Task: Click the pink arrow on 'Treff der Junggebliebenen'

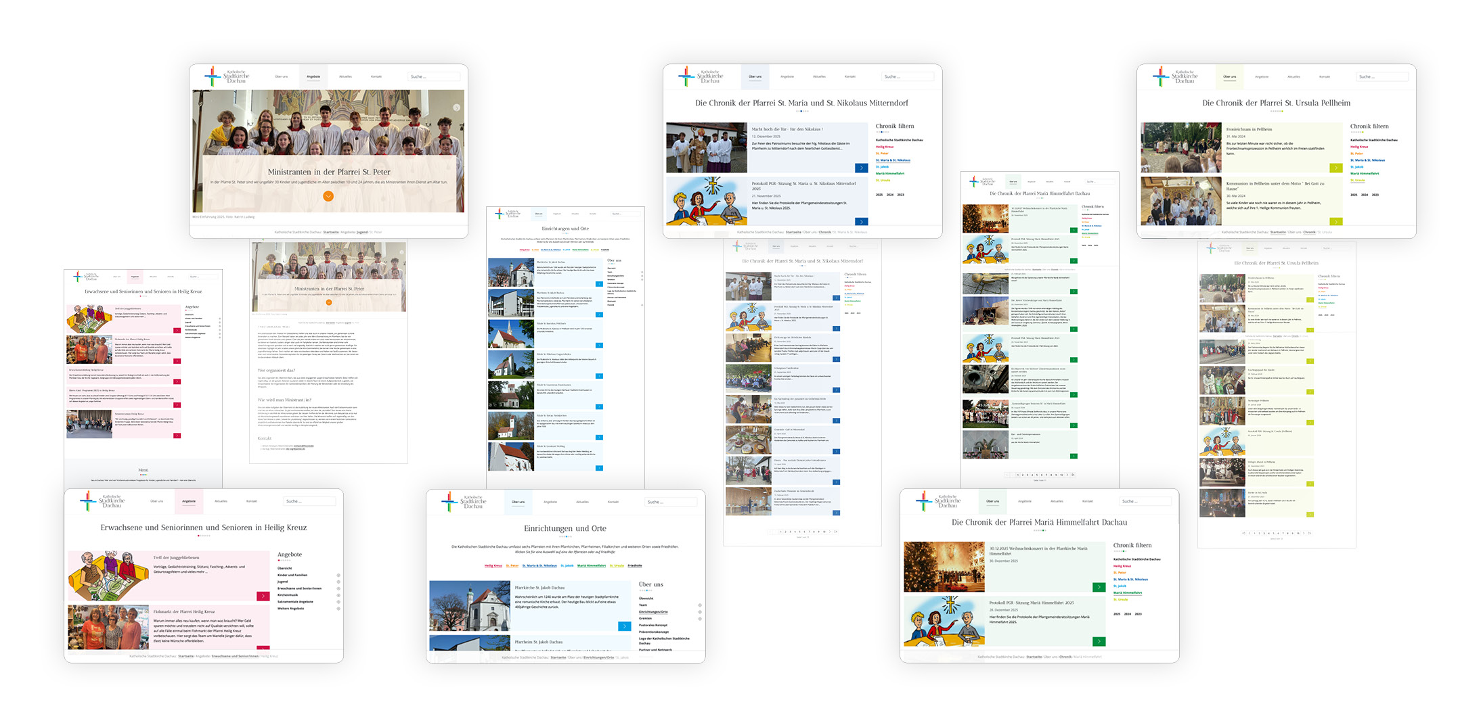Action: (x=263, y=596)
